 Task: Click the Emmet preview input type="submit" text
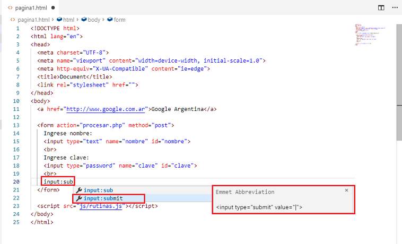pos(259,207)
